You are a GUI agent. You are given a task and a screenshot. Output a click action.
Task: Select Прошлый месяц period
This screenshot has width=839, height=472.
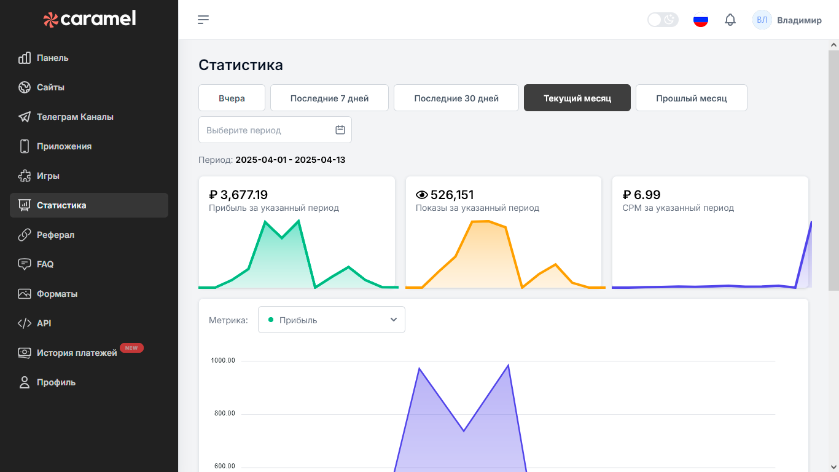pyautogui.click(x=692, y=98)
